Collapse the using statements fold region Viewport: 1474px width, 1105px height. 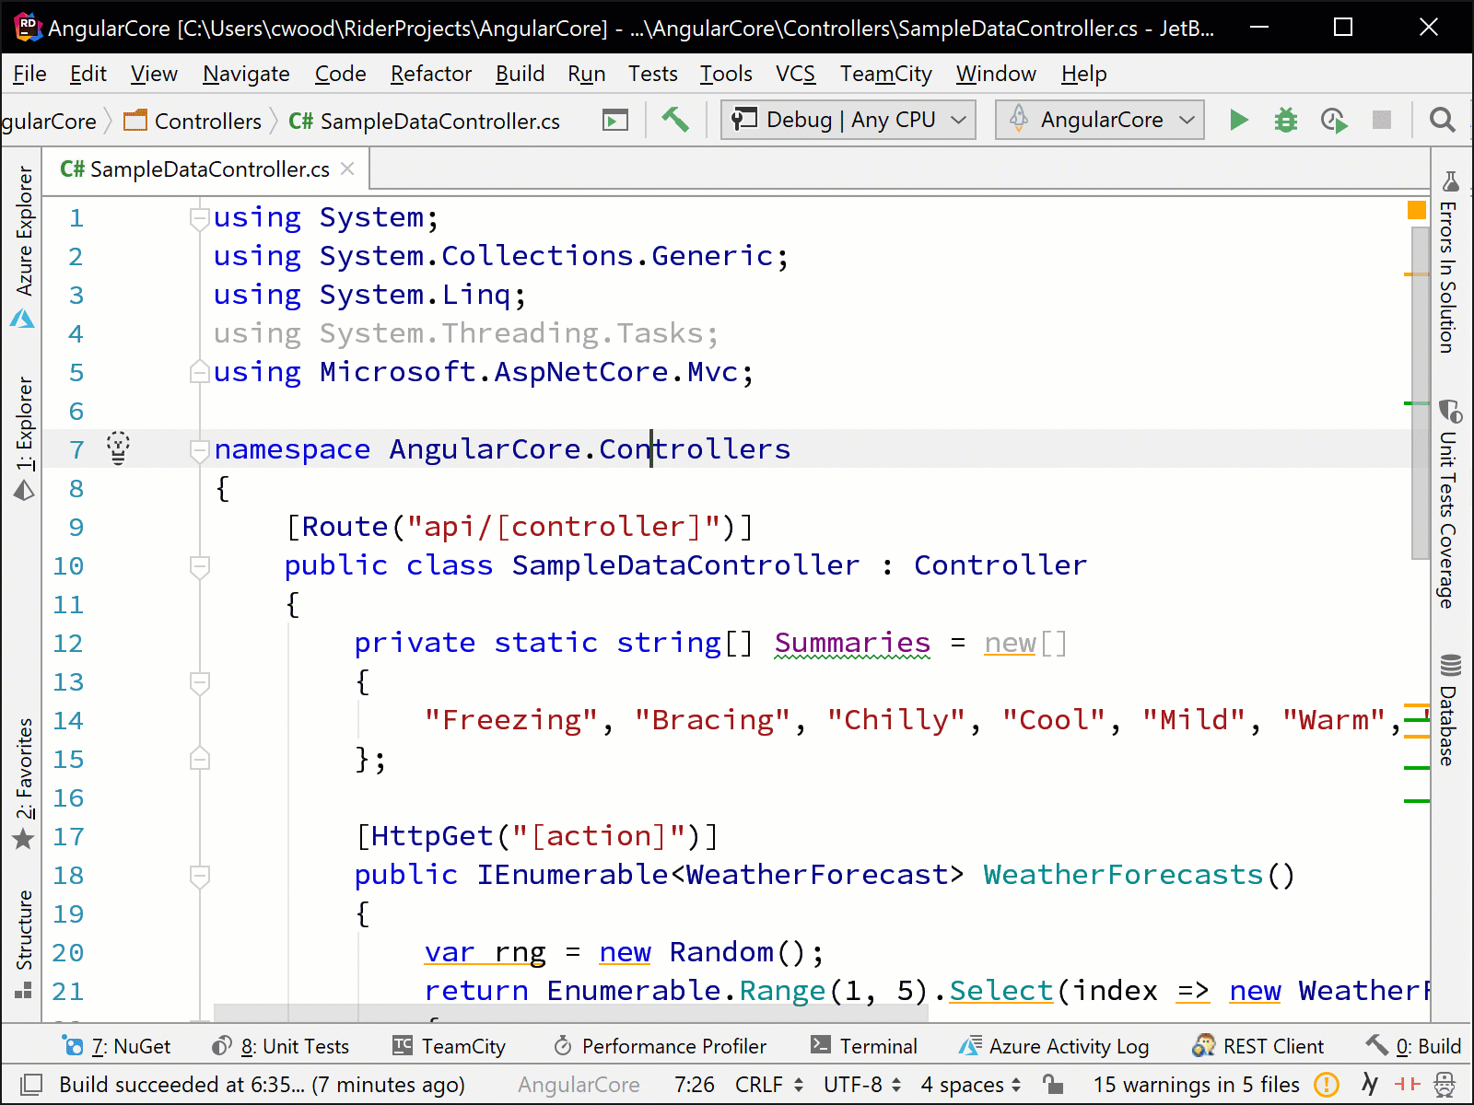pos(199,217)
